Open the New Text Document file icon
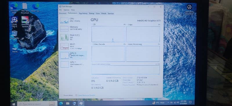This screenshot has width=232, height=106. click(25, 8)
